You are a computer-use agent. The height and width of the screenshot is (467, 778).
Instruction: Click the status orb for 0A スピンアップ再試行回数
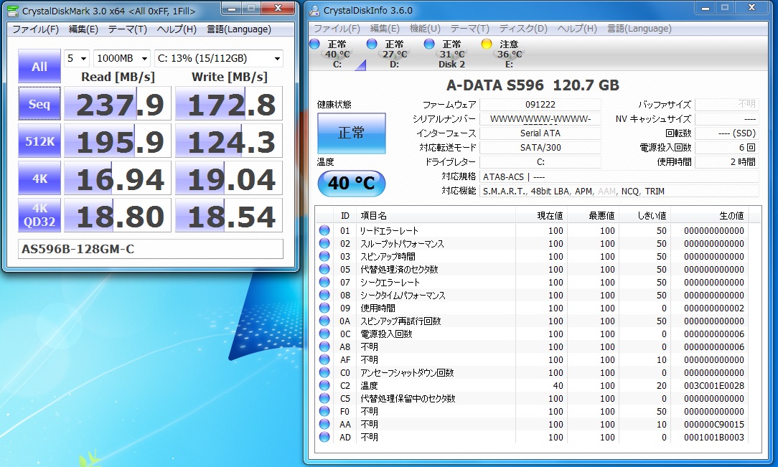pos(324,320)
